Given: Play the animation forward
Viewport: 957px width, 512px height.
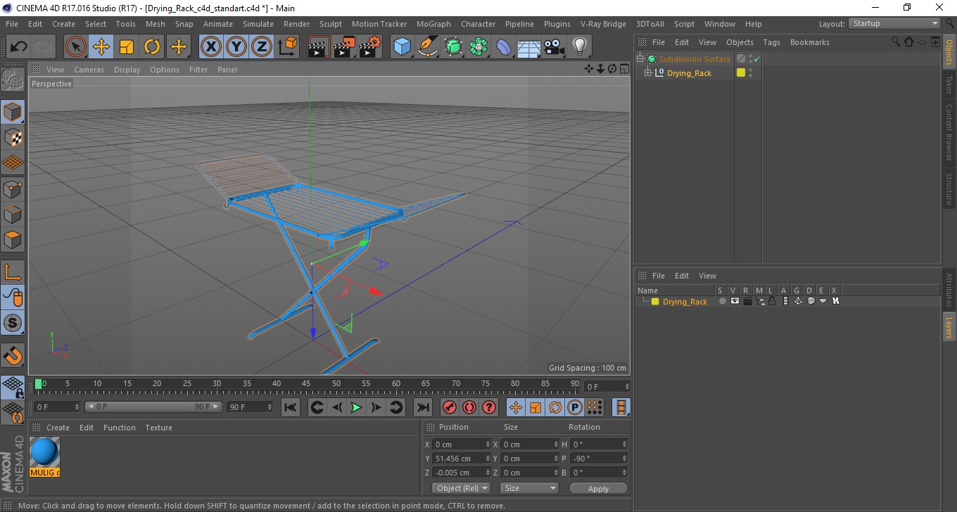Looking at the screenshot, I should pyautogui.click(x=356, y=407).
